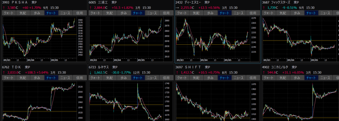The image size is (339, 121).
Task: Open 信用 tab for 3687 フィックスターズ
Action: pos(336,13)
